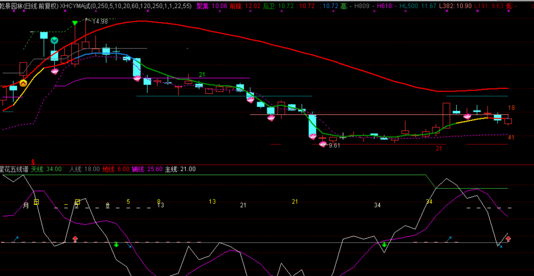Click the H809 readout in the header
Viewport: 534px width, 276px height.
coord(364,6)
